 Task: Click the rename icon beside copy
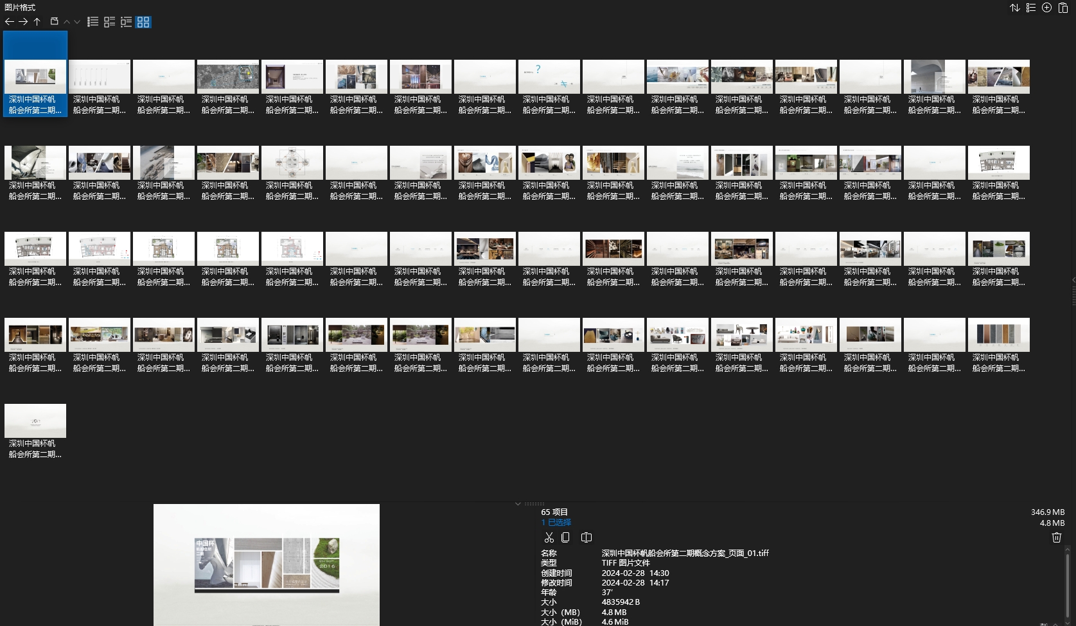(x=587, y=537)
